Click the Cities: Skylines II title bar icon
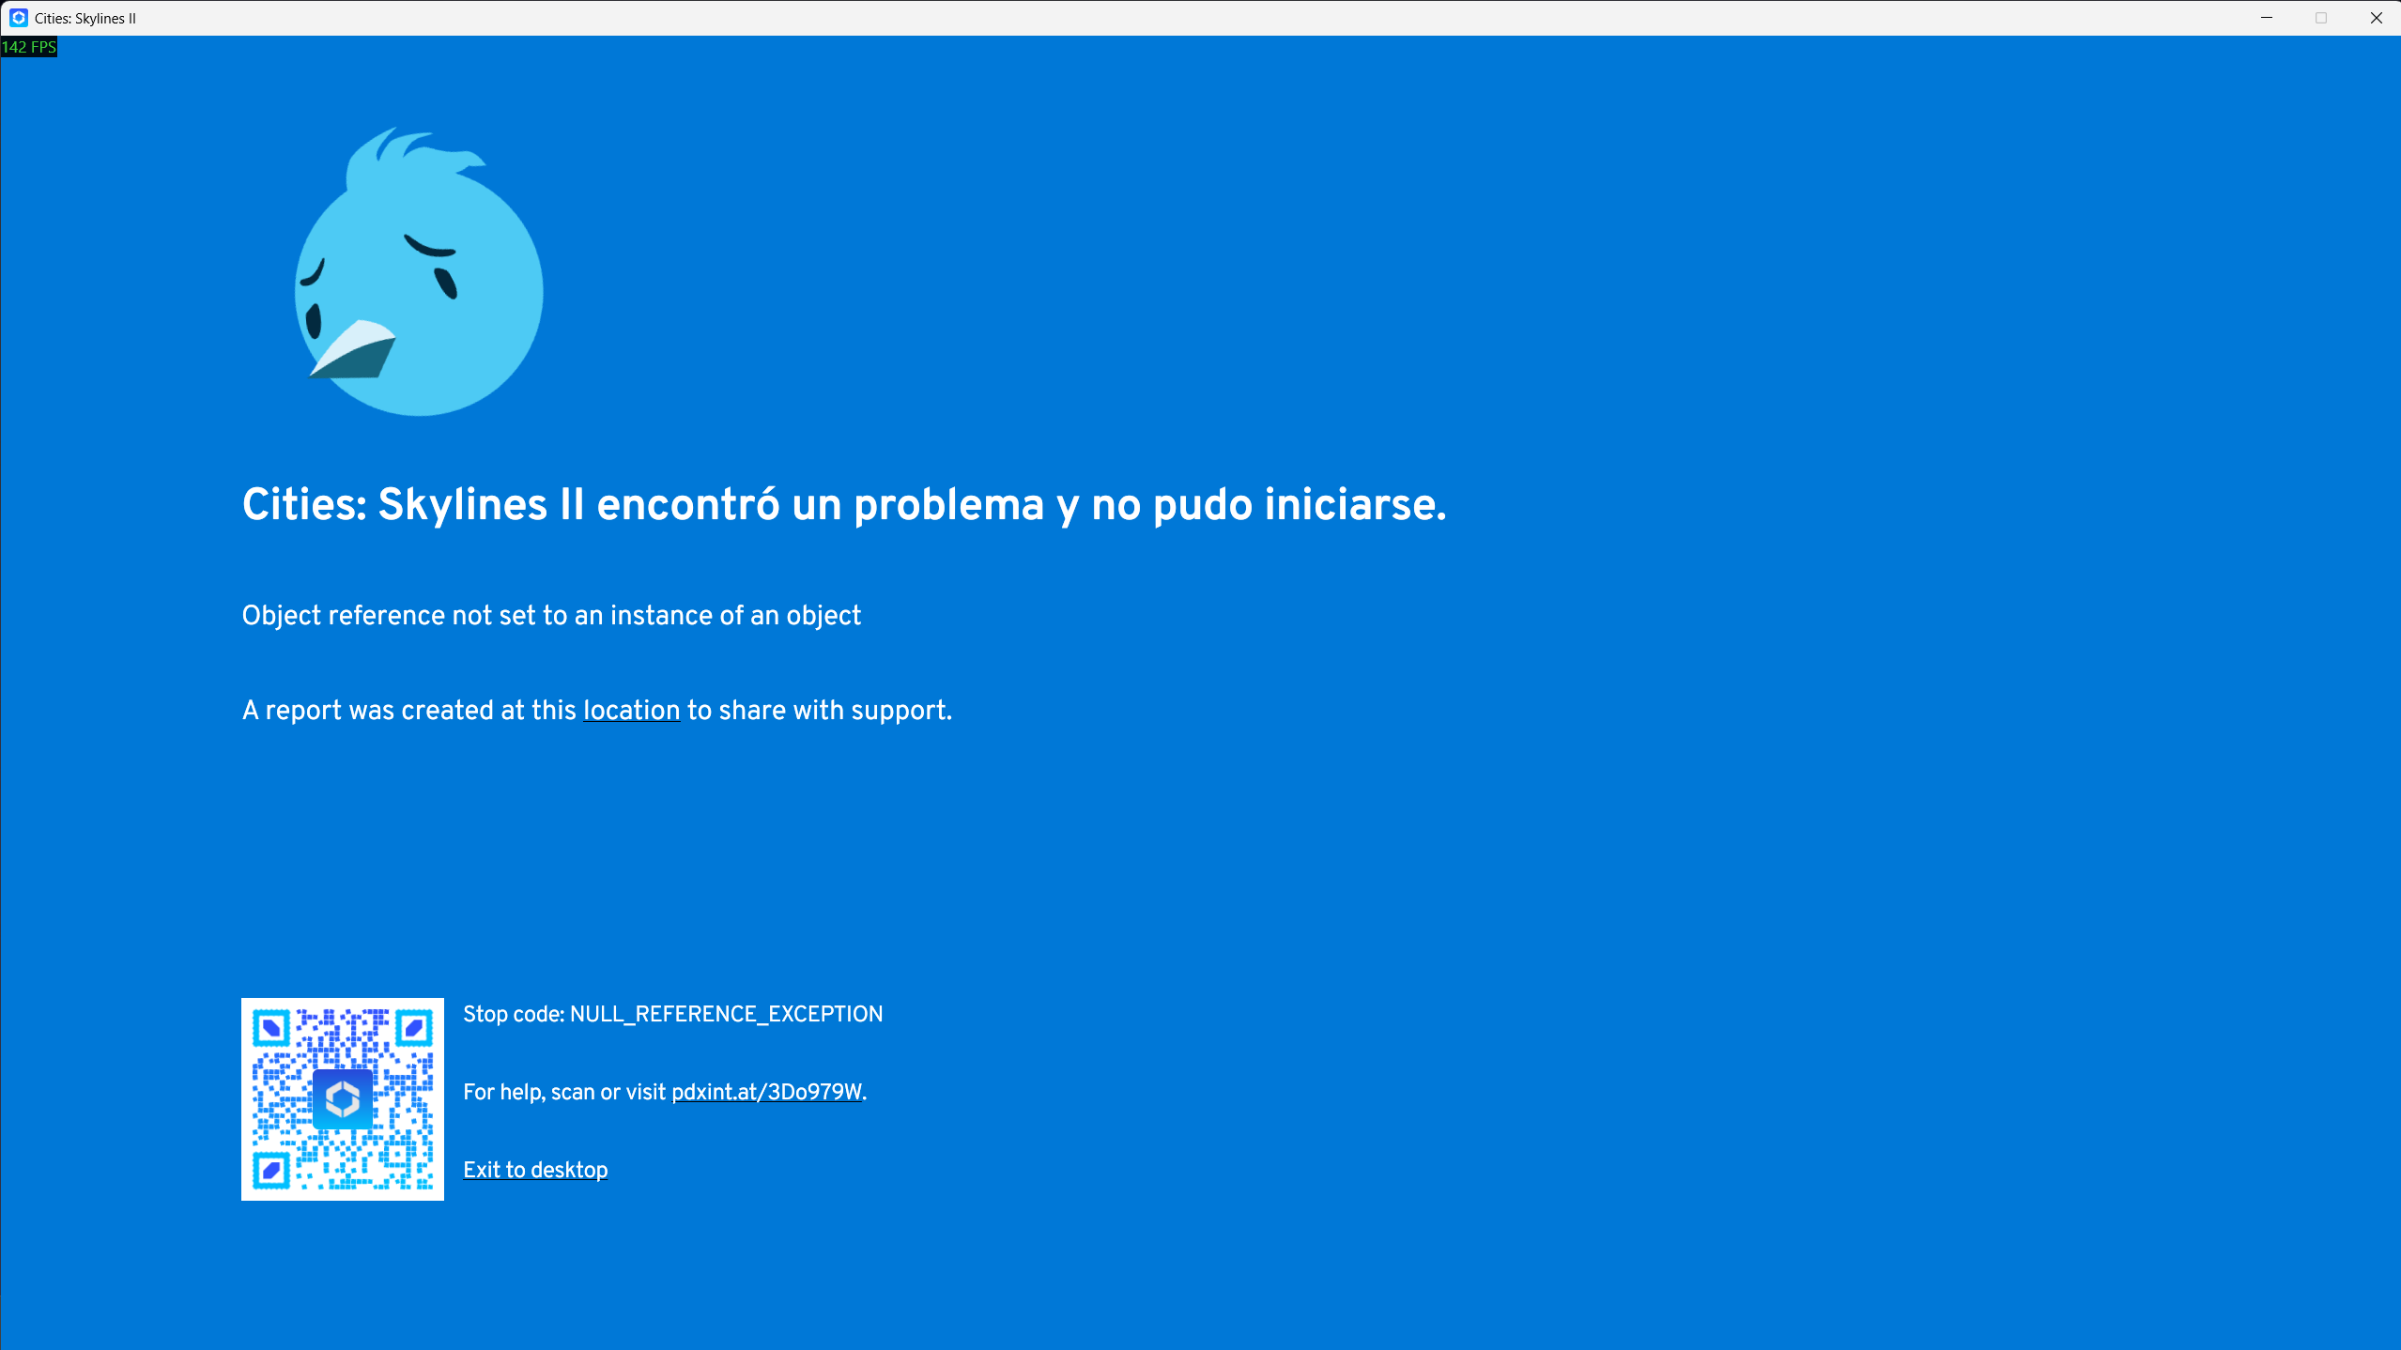This screenshot has width=2401, height=1350. (18, 18)
